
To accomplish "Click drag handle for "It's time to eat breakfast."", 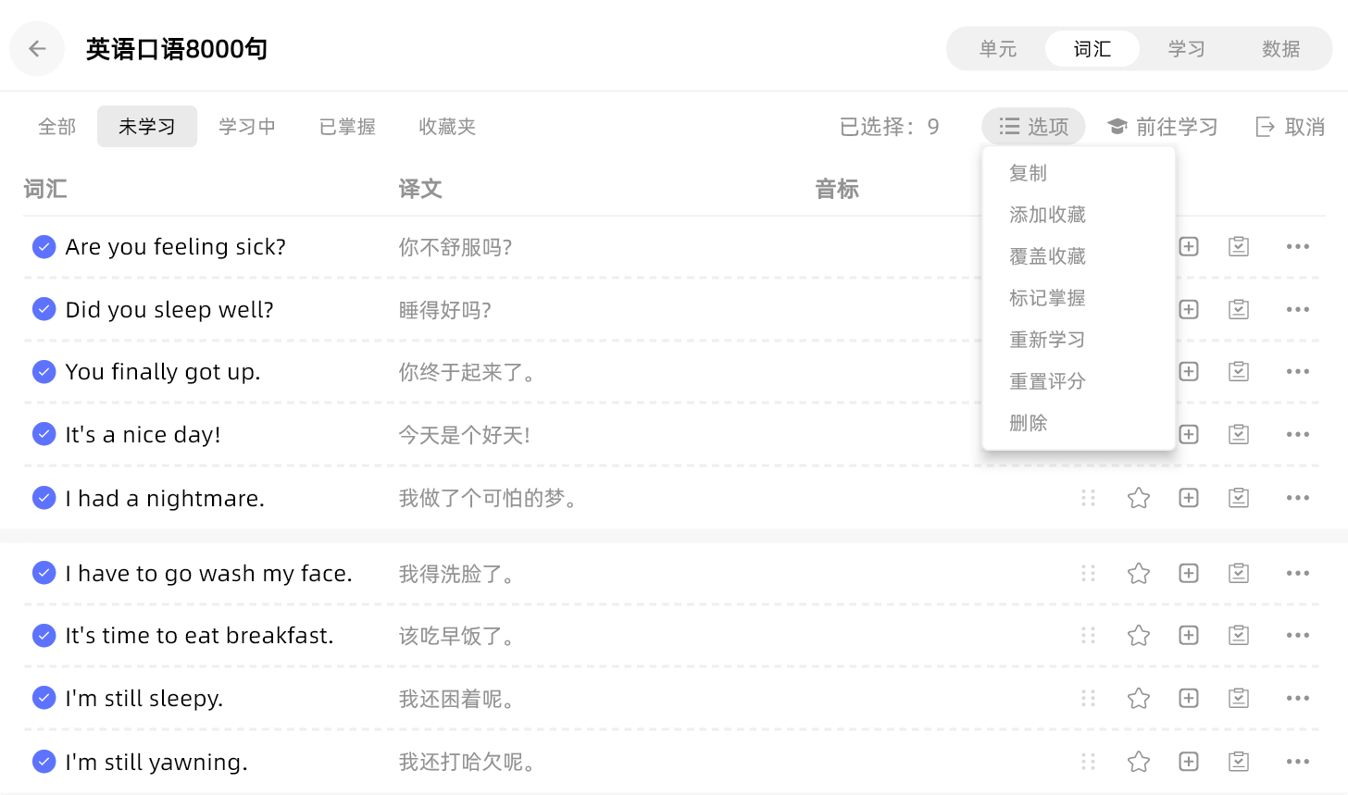I will pyautogui.click(x=1088, y=636).
